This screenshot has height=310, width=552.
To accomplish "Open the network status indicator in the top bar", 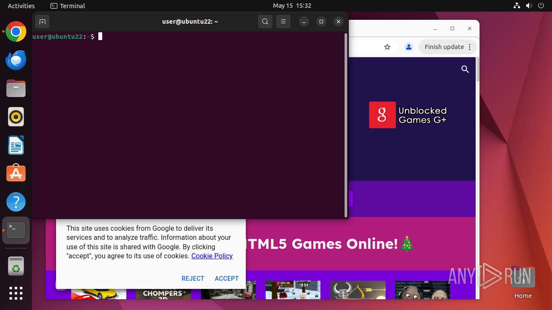I will coord(517,6).
